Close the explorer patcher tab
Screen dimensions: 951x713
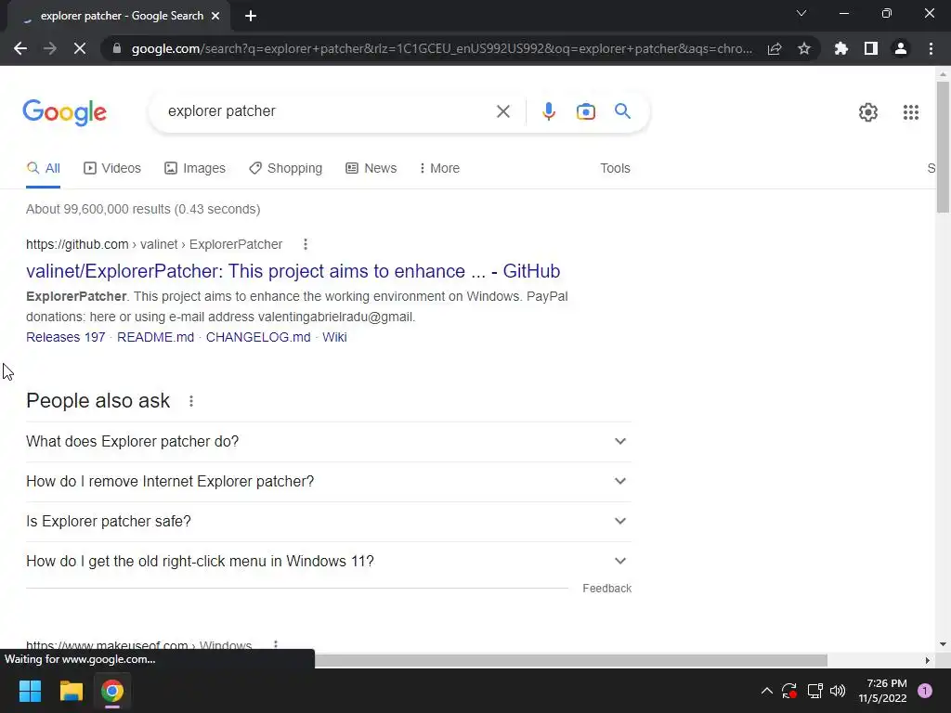coord(215,16)
